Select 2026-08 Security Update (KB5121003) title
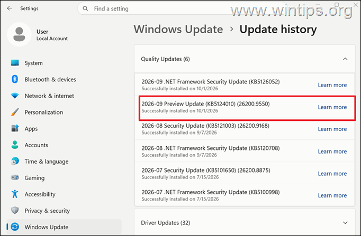361x236 pixels. point(205,126)
